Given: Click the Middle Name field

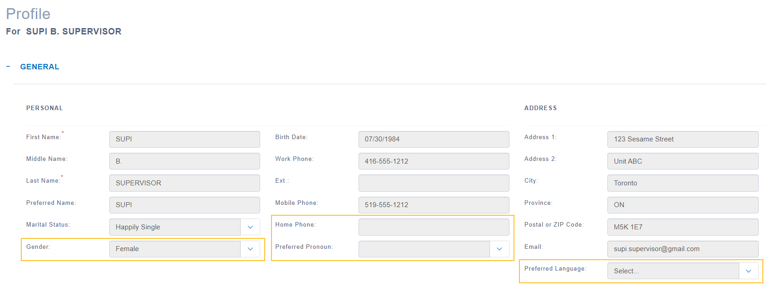Looking at the screenshot, I should point(184,161).
